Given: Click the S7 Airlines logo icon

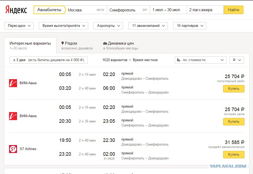Looking at the screenshot, I should [x=13, y=149].
